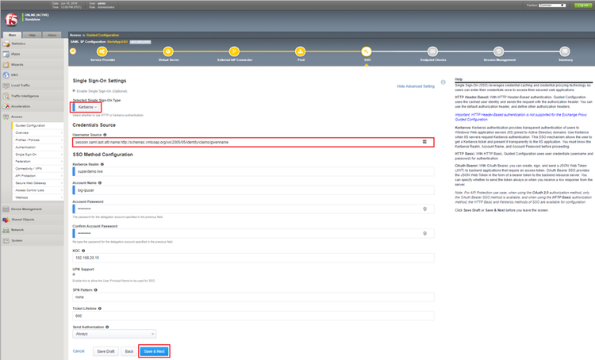Viewport: 595px width, 360px height.
Task: Click the Account Name input field
Action: point(253,190)
